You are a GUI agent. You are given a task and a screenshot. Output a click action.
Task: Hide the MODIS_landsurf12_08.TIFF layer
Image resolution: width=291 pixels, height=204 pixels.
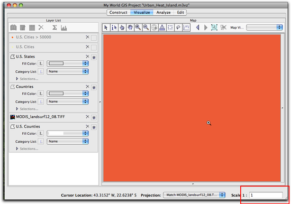(x=94, y=117)
